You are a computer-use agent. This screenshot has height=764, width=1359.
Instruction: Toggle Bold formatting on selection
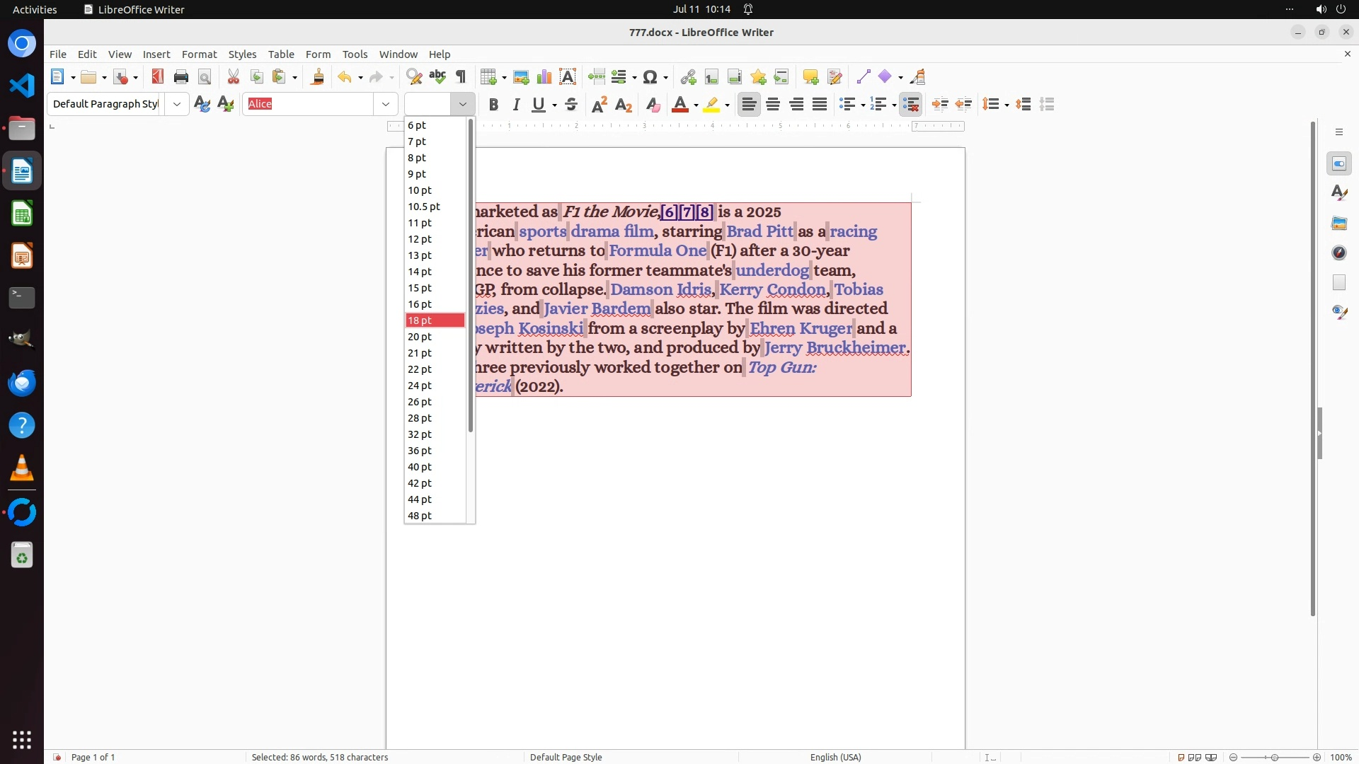[493, 105]
